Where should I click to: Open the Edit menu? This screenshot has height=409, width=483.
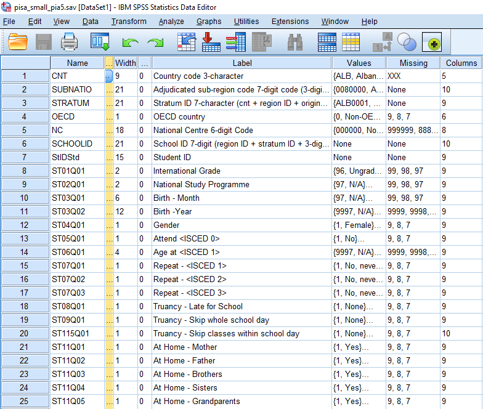34,22
